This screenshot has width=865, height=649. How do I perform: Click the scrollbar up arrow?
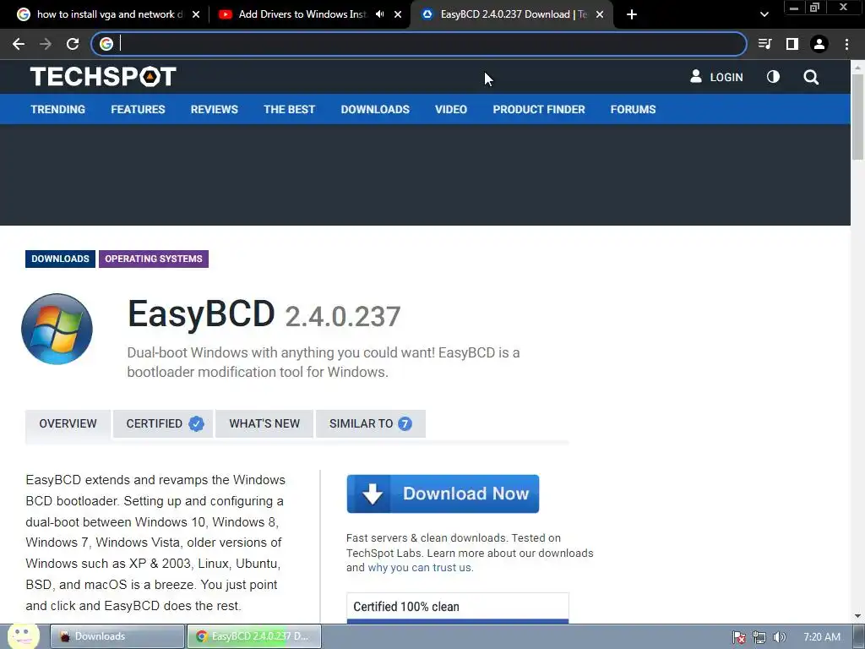[x=858, y=67]
